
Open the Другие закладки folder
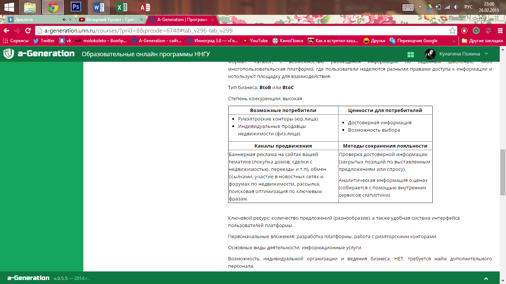click(x=482, y=41)
